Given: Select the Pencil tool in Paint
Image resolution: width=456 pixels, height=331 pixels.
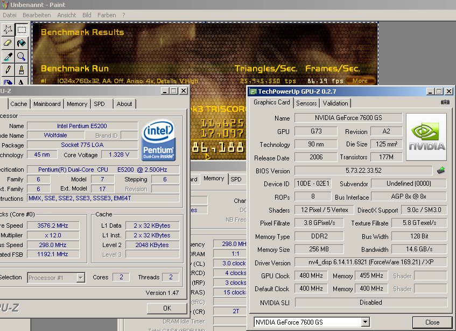Looking at the screenshot, I should (x=8, y=70).
